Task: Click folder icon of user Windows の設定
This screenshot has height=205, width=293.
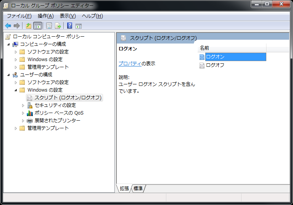Action: click(22, 90)
